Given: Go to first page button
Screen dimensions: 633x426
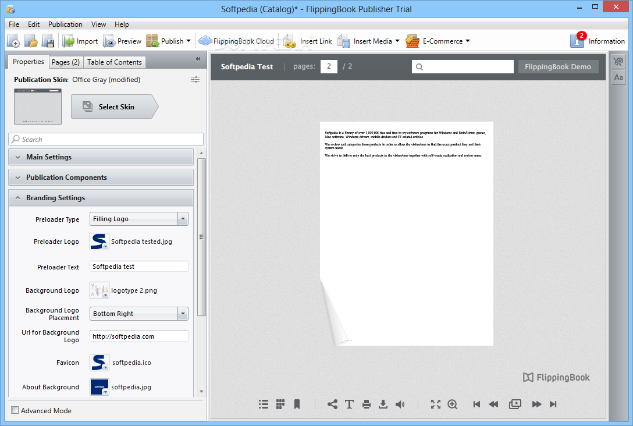Looking at the screenshot, I should 476,404.
